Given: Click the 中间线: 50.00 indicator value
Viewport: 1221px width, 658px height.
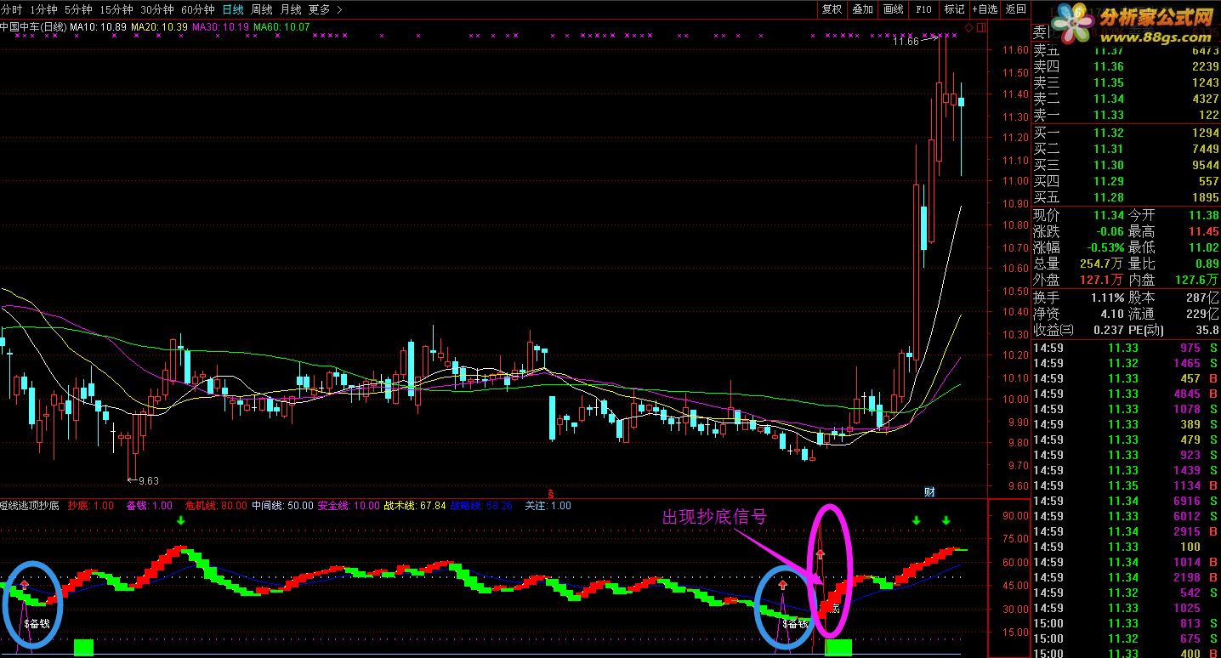Looking at the screenshot, I should click(x=283, y=506).
